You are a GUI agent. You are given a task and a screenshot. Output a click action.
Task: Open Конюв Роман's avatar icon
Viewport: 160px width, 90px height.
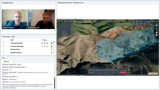[x=51, y=49]
